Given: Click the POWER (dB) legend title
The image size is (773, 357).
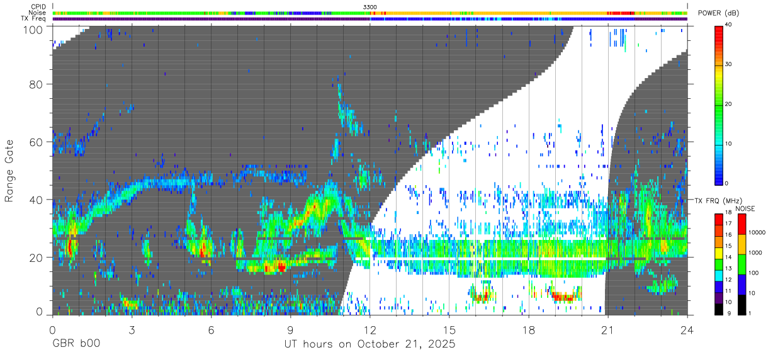Looking at the screenshot, I should 719,13.
